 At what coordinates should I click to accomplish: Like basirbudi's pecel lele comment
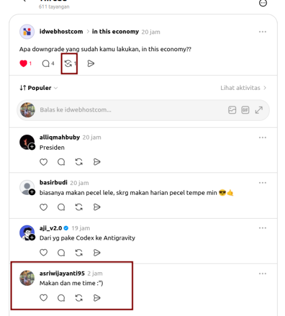click(x=43, y=207)
